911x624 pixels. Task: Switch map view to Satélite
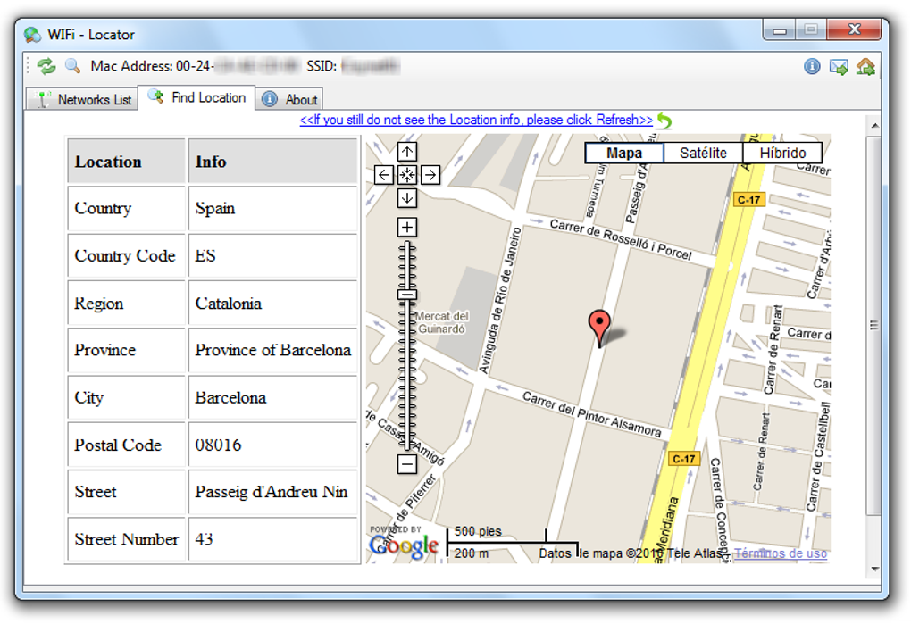tap(703, 153)
